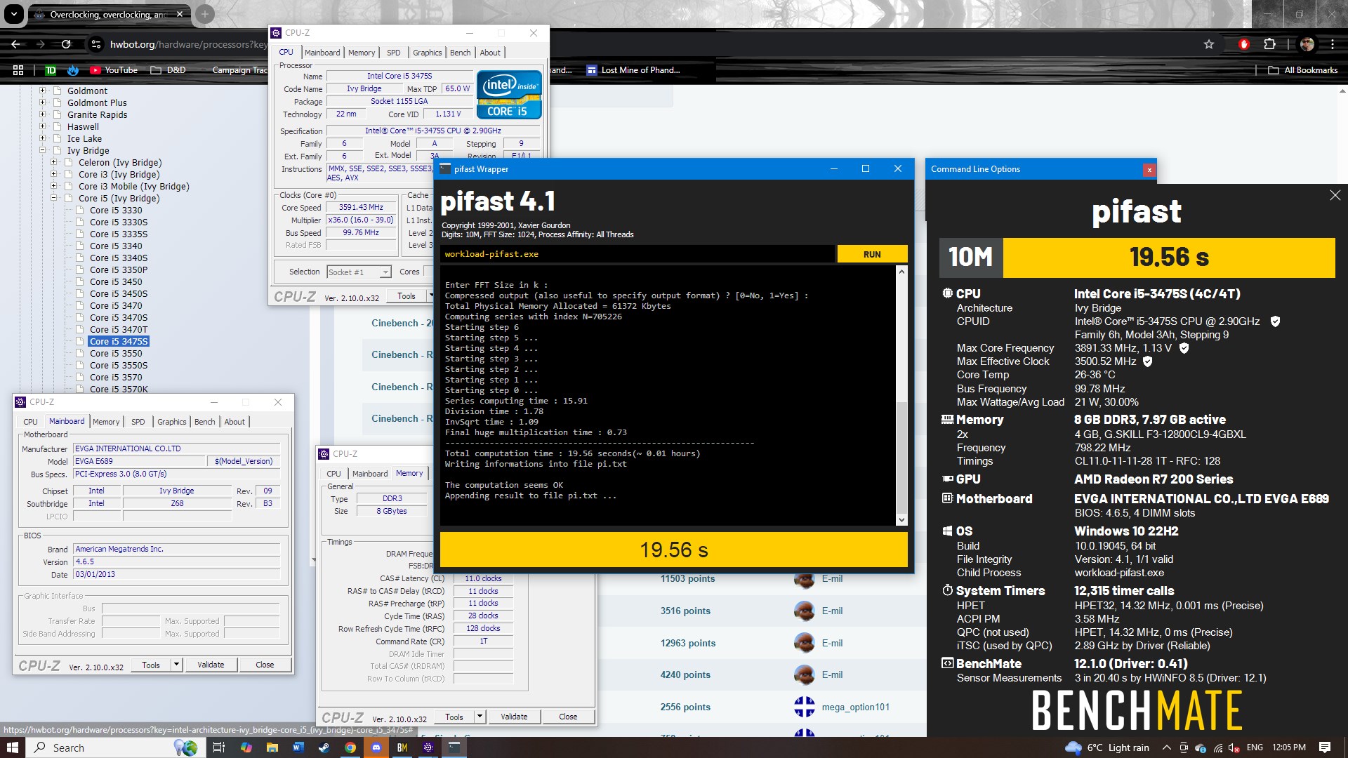
Task: Open Discord from the taskbar
Action: click(376, 747)
